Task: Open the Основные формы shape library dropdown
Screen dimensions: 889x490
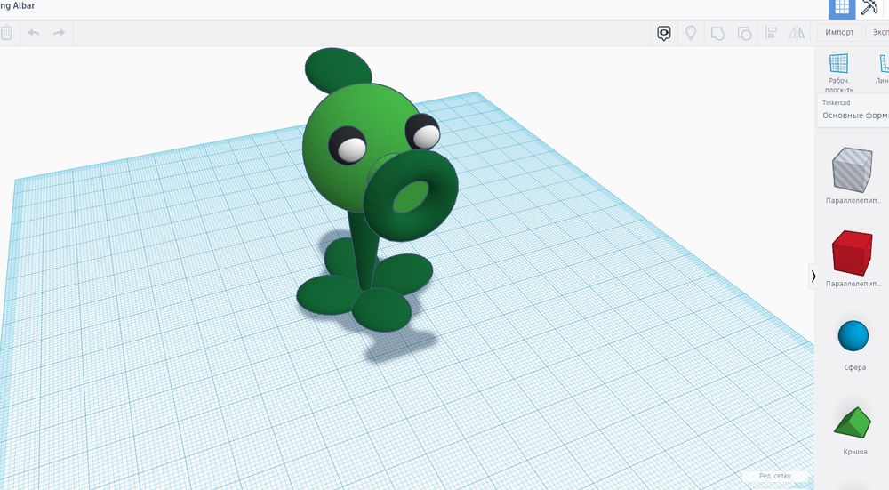Action: coord(853,110)
